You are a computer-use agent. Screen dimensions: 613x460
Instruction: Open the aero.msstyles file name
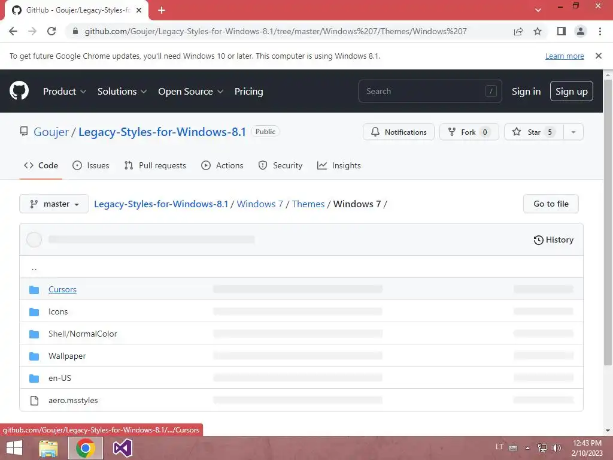tap(73, 401)
